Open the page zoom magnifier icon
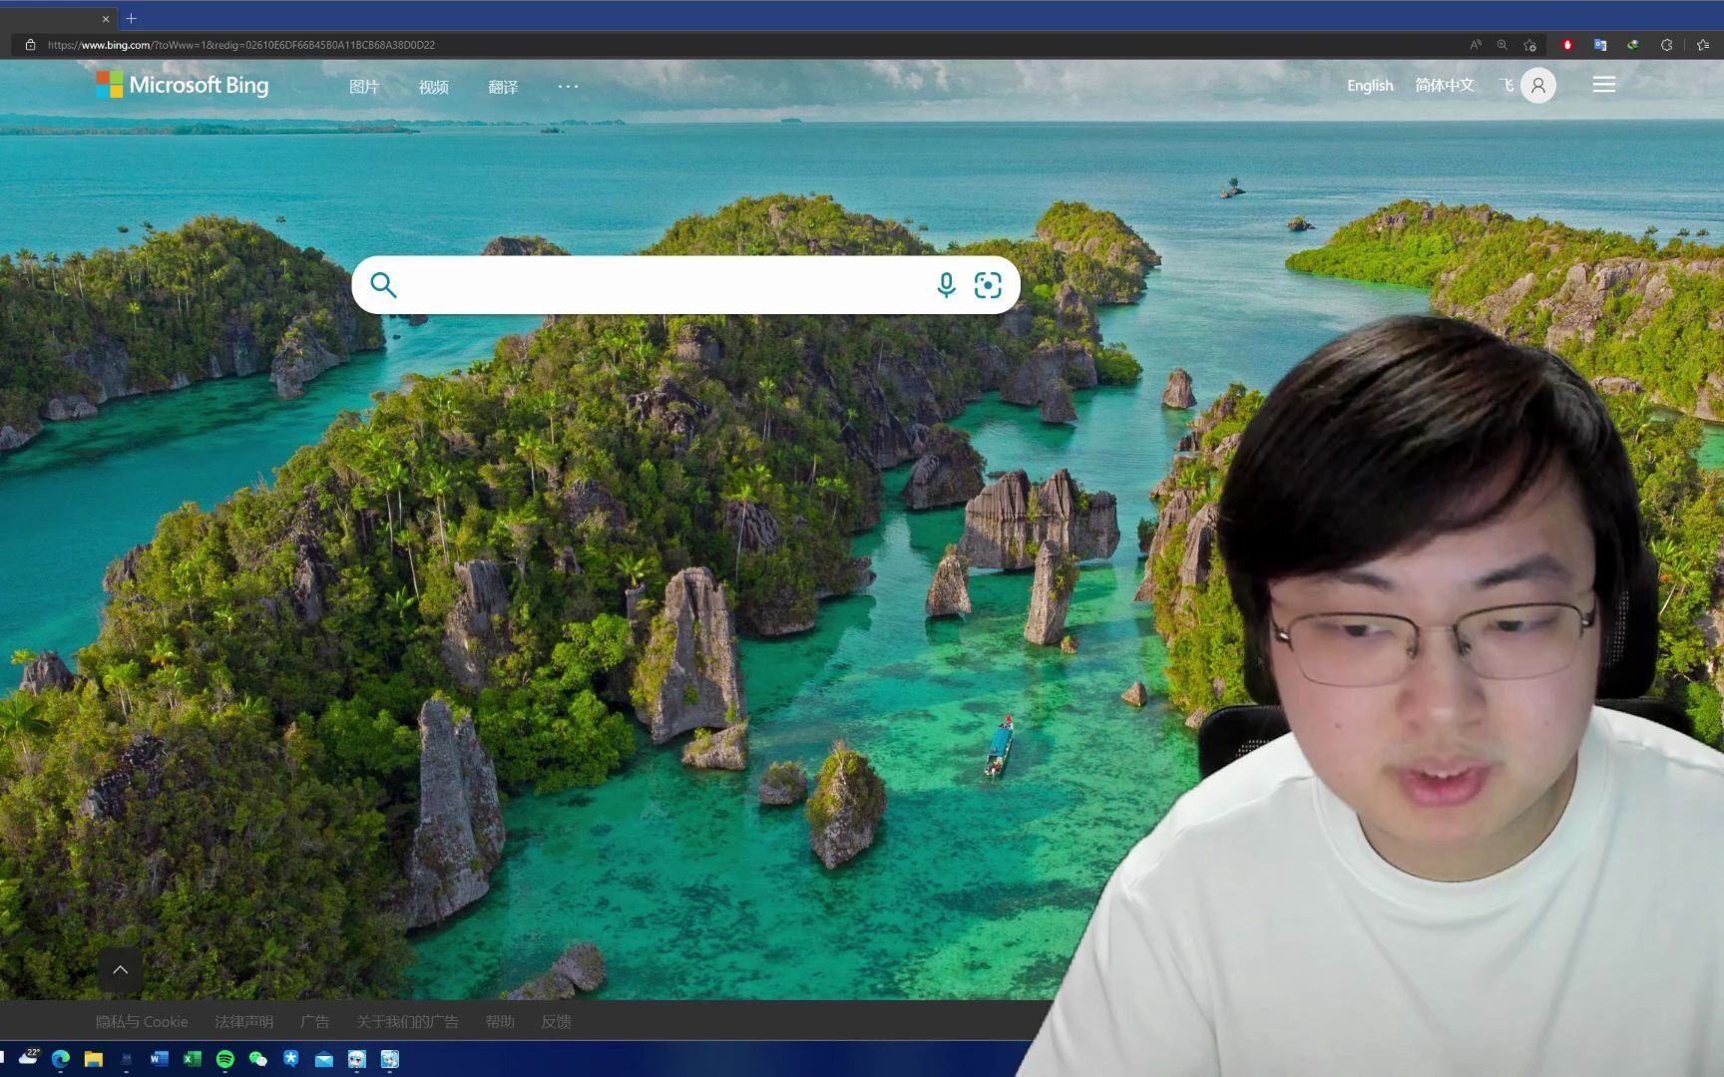The image size is (1724, 1077). point(1502,45)
